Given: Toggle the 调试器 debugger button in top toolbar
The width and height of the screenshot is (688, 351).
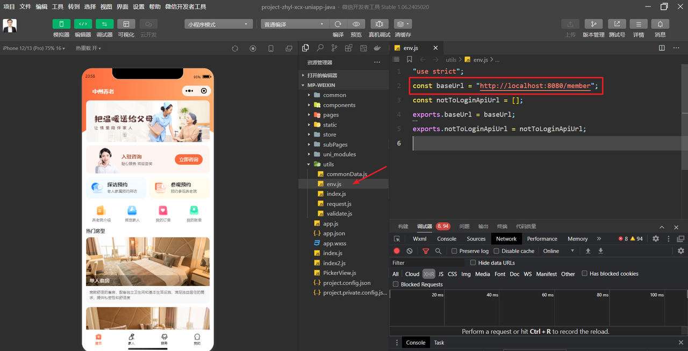Looking at the screenshot, I should click(104, 24).
